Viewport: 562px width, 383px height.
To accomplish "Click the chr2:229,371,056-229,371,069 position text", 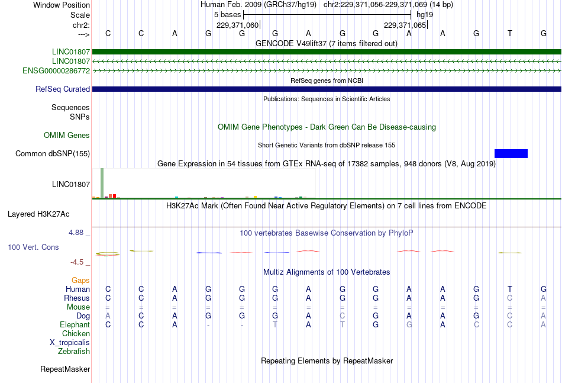I will pyautogui.click(x=388, y=5).
